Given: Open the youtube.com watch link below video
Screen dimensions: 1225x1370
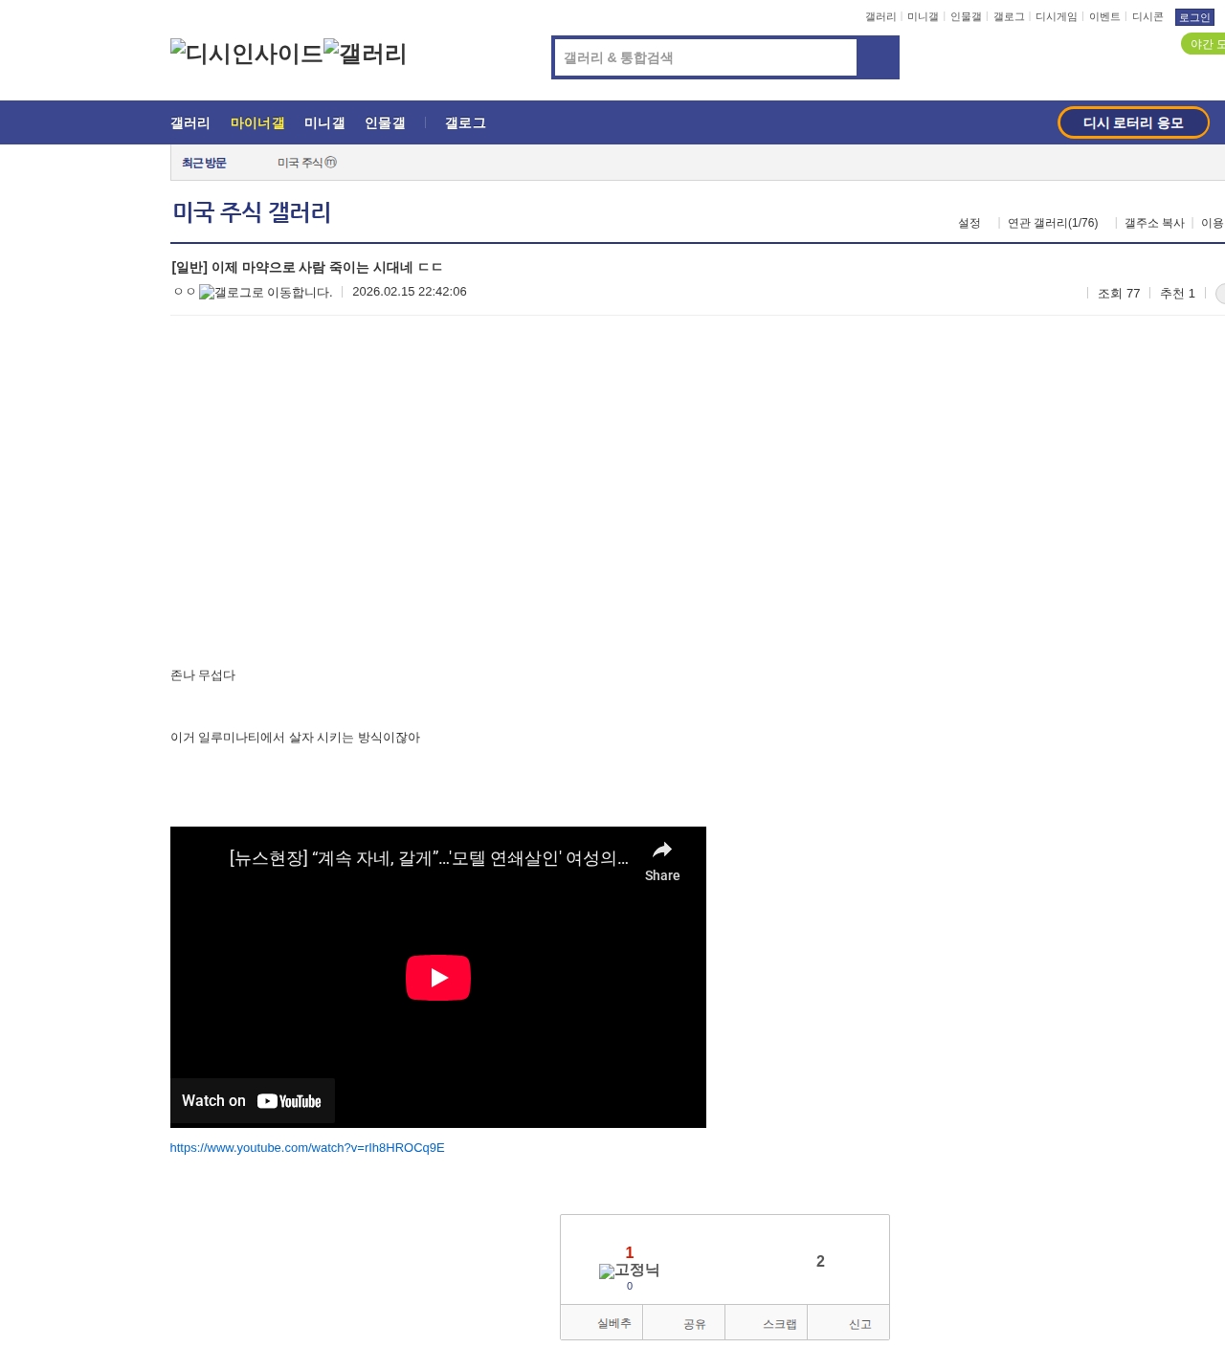Looking at the screenshot, I should (307, 1148).
